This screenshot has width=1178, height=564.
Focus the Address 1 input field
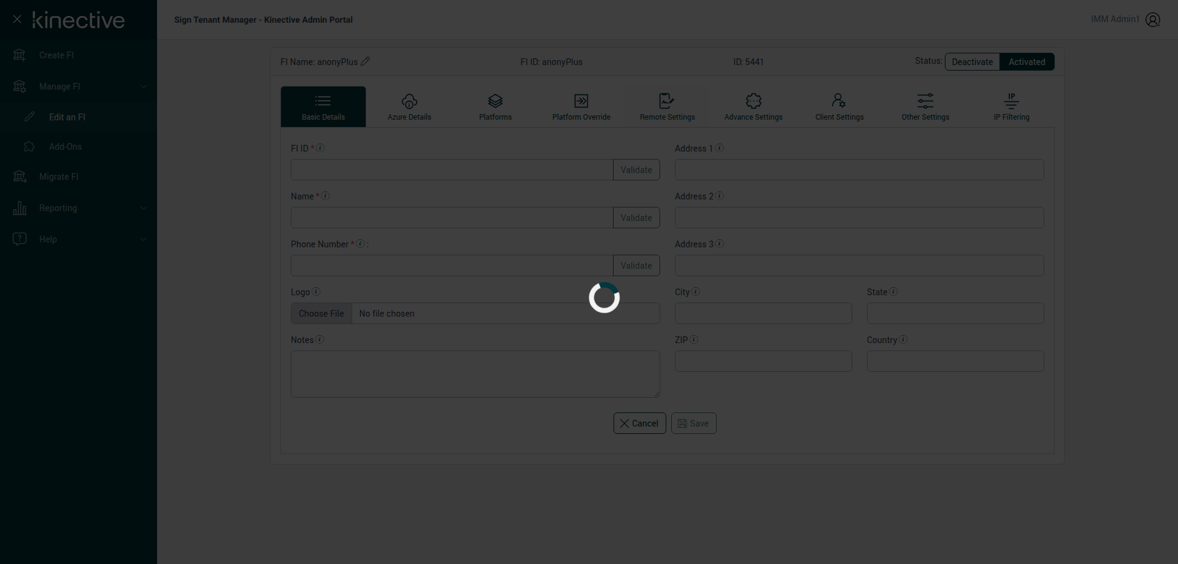pos(860,170)
